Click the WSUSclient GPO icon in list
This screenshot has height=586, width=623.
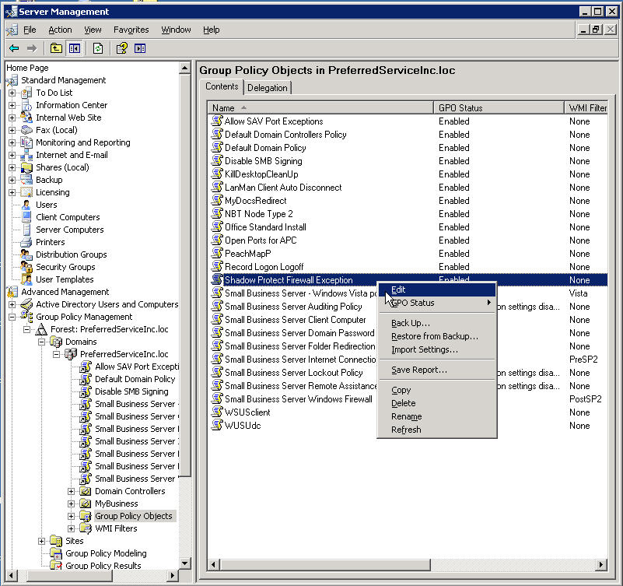click(218, 412)
